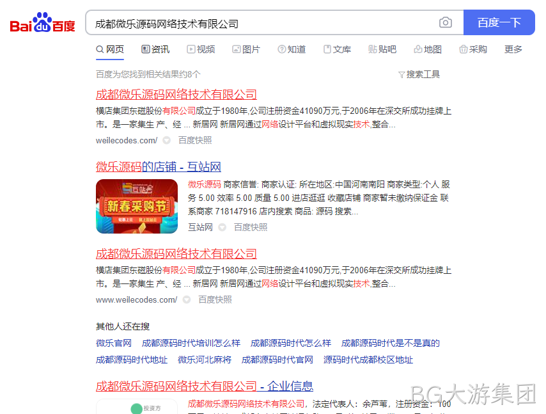This screenshot has width=546, height=414.
Task: Expand dropdown arrow next to www.weilecodes.com/
Action: tap(187, 299)
